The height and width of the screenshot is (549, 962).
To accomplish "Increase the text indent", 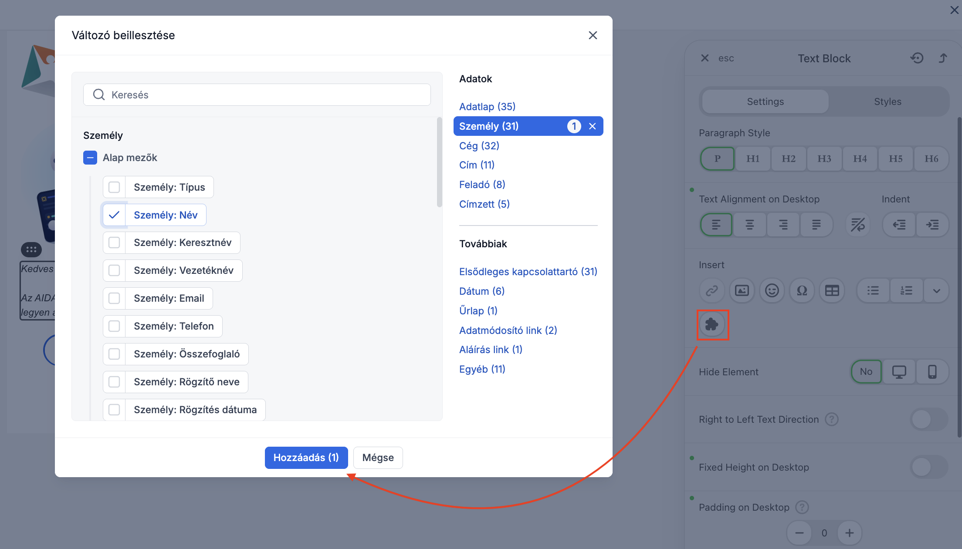I will click(x=932, y=225).
